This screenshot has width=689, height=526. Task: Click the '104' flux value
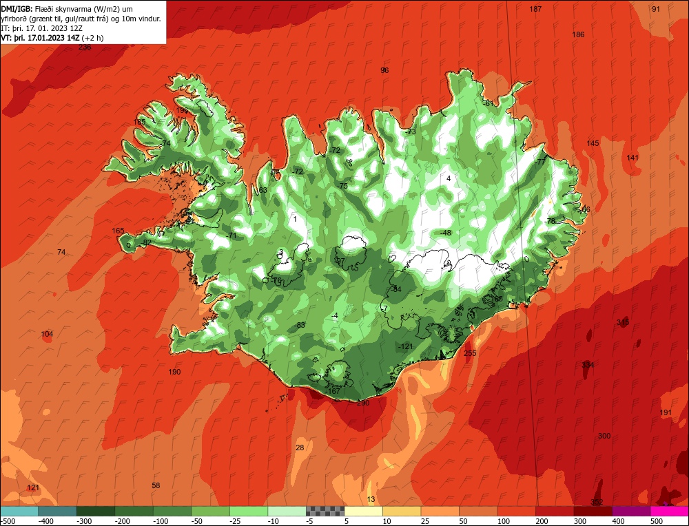(x=47, y=334)
